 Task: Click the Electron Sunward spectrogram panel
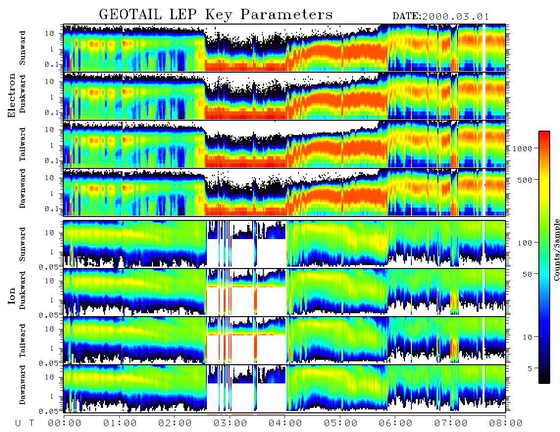284,48
